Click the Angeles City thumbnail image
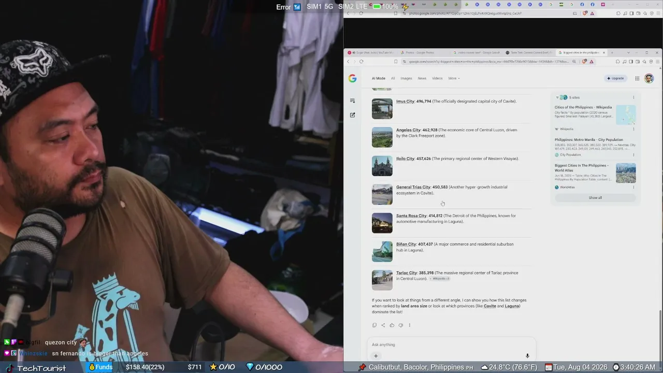 pos(382,137)
